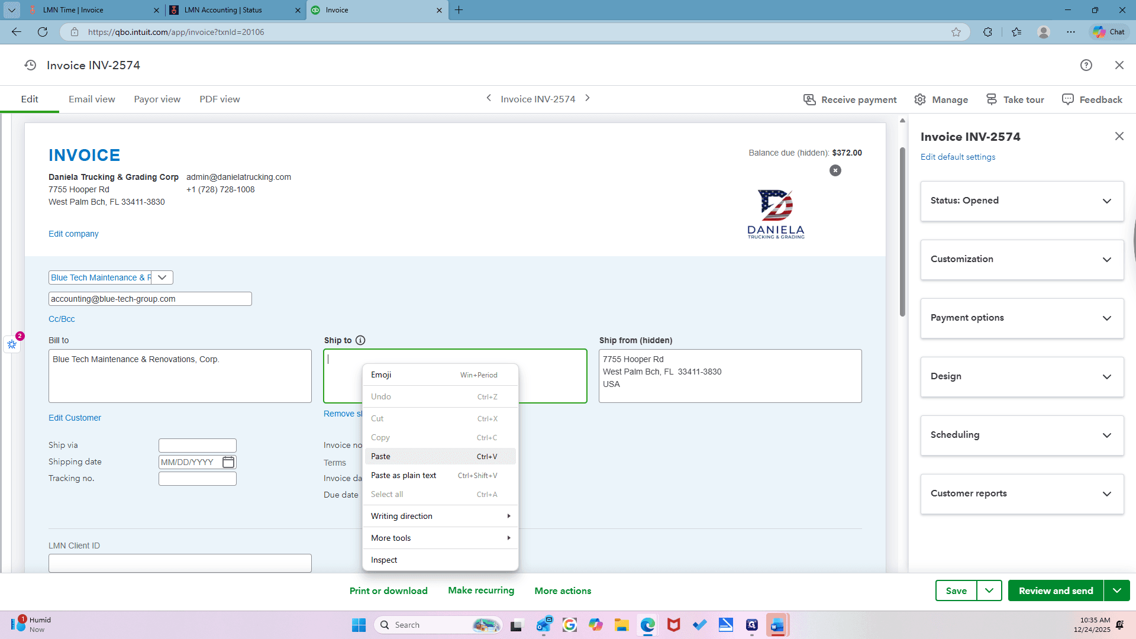The image size is (1136, 639).
Task: Click the Save button
Action: [956, 590]
